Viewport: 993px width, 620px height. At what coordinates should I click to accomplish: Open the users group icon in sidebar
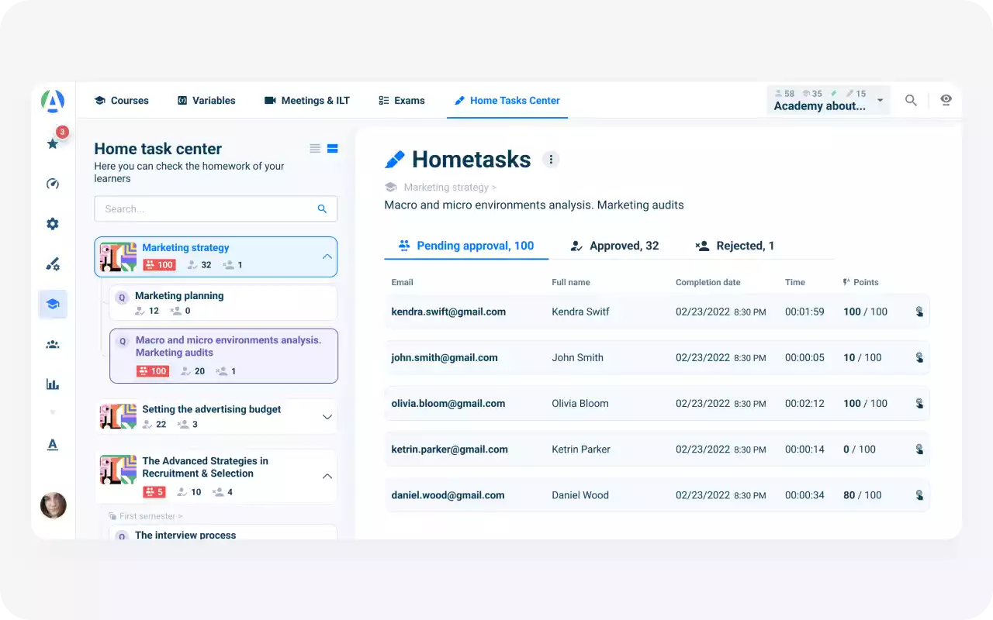point(53,345)
